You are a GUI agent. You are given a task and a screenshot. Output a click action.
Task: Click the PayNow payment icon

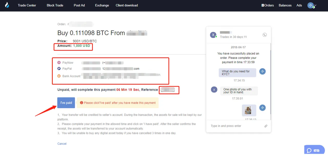point(59,62)
